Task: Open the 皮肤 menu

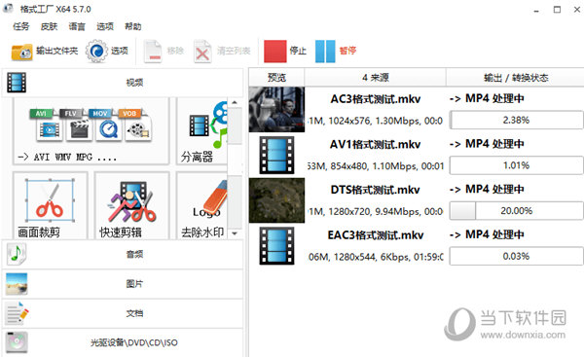Action: 50,26
